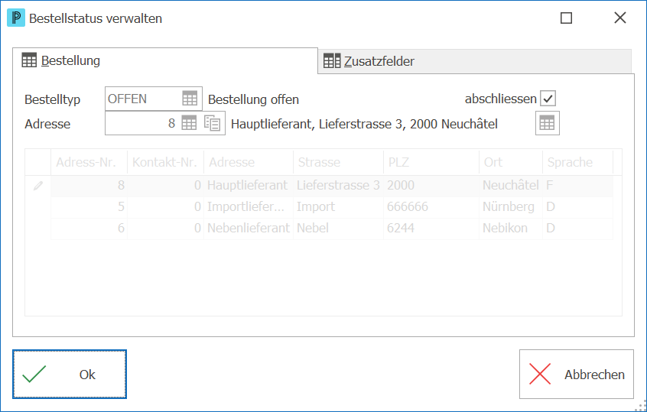The height and width of the screenshot is (412, 647).
Task: Click the PLZ column header
Action: (431, 162)
